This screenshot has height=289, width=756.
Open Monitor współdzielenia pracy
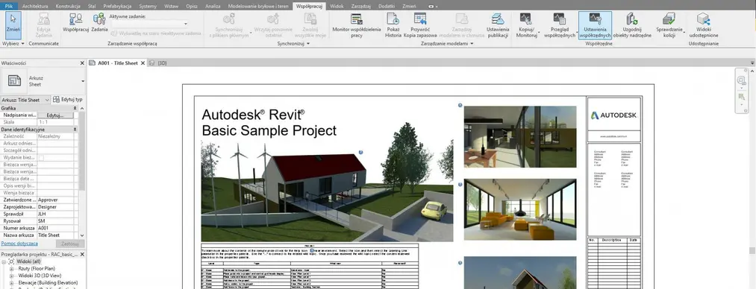click(356, 25)
